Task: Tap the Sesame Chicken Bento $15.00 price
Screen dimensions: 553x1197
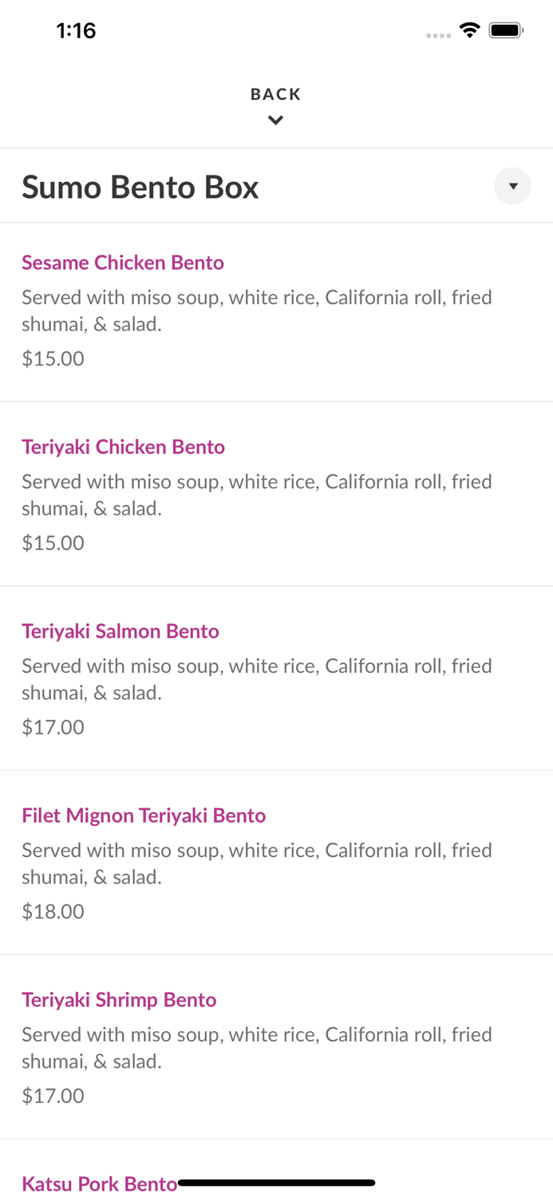Action: click(x=53, y=358)
